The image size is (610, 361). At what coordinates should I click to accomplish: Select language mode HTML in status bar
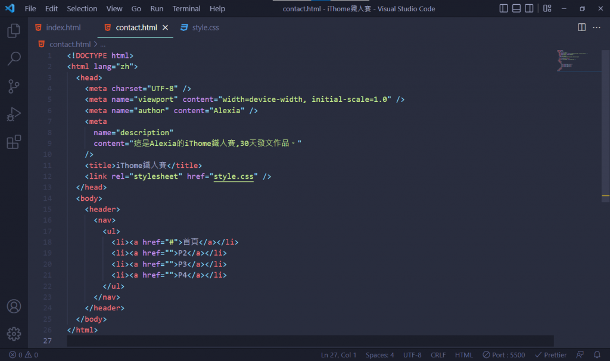464,355
